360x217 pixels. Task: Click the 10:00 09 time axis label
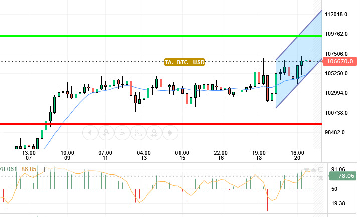pos(67,155)
